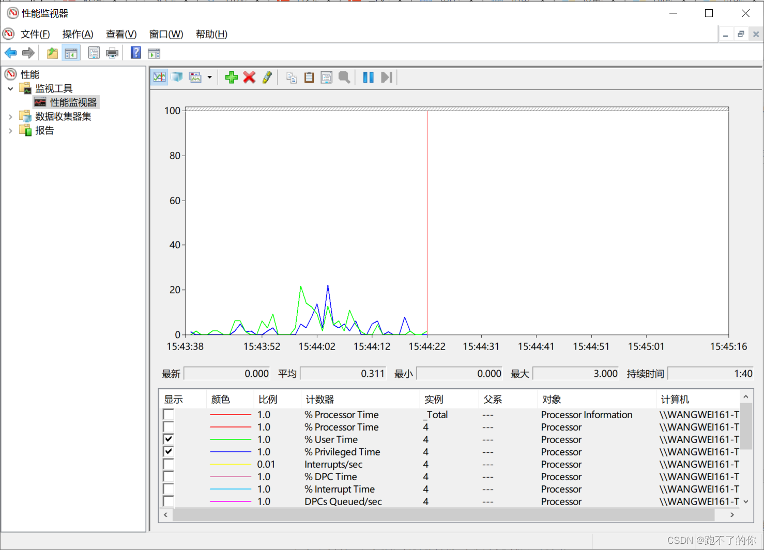Click the update data step icon
This screenshot has width=764, height=550.
click(387, 77)
